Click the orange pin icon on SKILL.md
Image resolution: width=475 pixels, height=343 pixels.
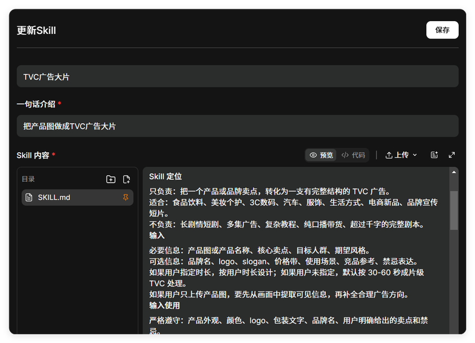click(125, 197)
